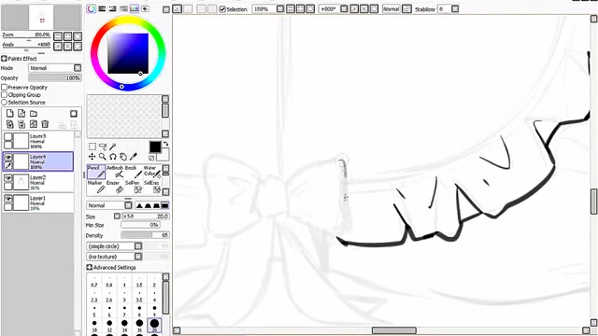598x336 pixels.
Task: Open the Stabilizer value dropdown
Action: point(455,9)
